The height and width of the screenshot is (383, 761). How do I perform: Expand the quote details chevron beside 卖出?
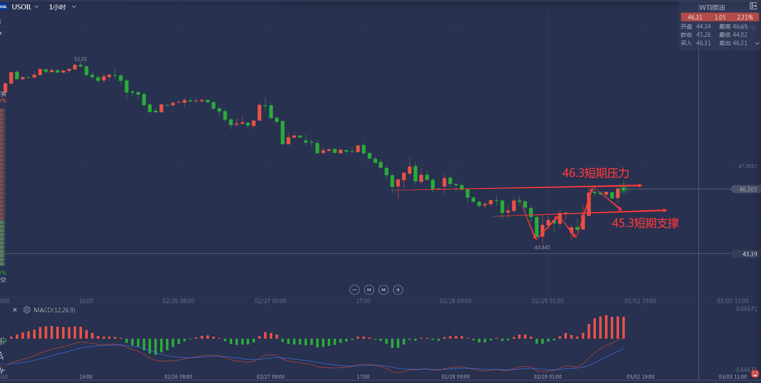(757, 43)
